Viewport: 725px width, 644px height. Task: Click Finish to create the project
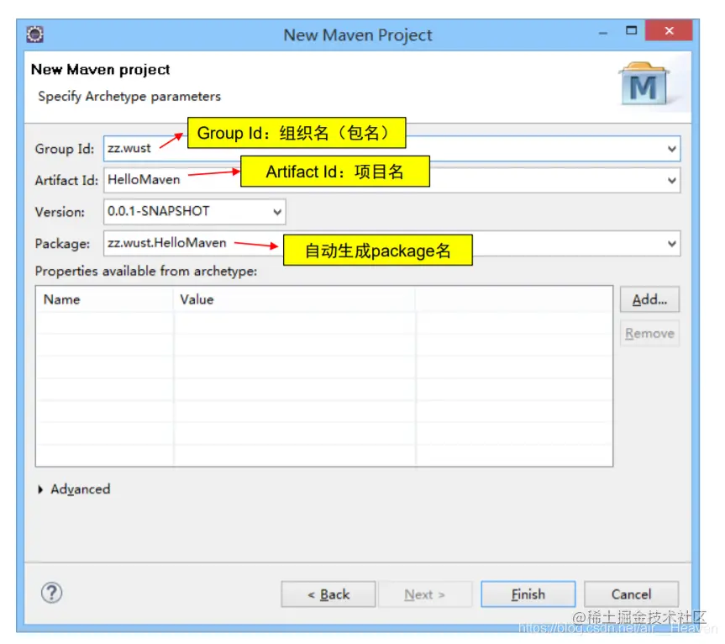[528, 594]
